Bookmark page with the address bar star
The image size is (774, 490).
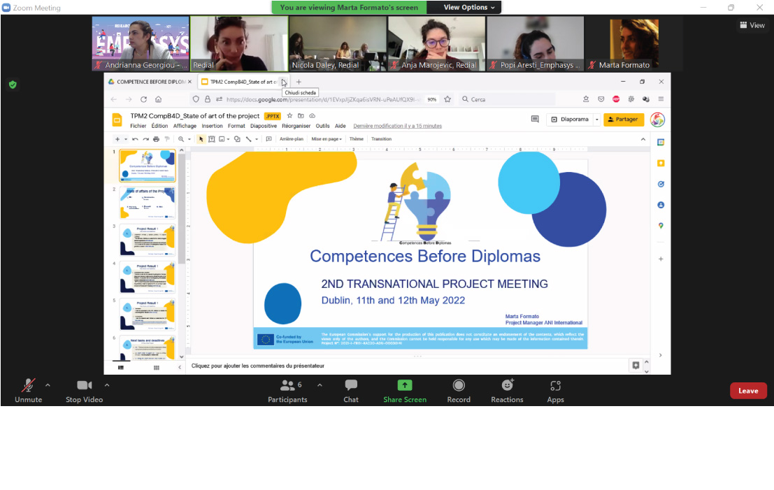[x=447, y=99]
